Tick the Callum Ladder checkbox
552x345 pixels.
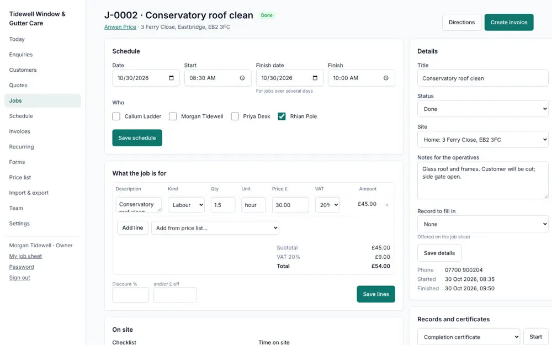pos(116,116)
